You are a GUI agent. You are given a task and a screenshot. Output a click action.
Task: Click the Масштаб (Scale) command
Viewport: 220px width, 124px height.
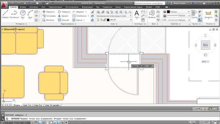(64, 20)
